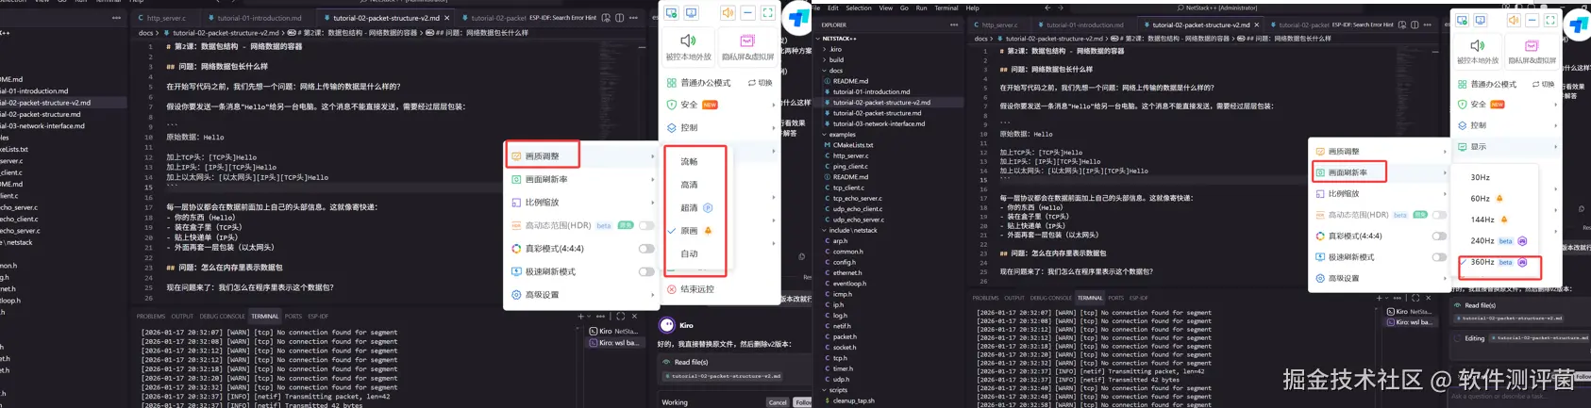Click Cancel button in Kiro chat

coord(777,402)
